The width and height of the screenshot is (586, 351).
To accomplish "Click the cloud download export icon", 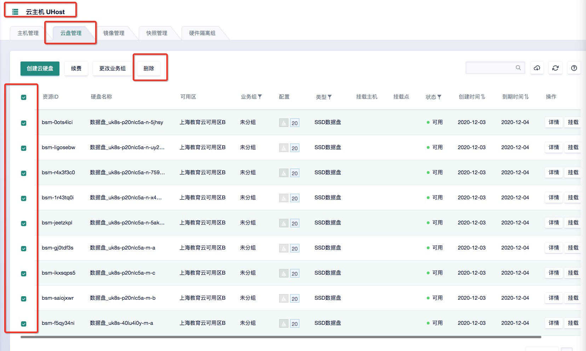I will pyautogui.click(x=537, y=68).
